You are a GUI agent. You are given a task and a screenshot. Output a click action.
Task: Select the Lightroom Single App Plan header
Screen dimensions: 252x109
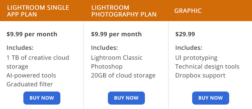(x=38, y=11)
